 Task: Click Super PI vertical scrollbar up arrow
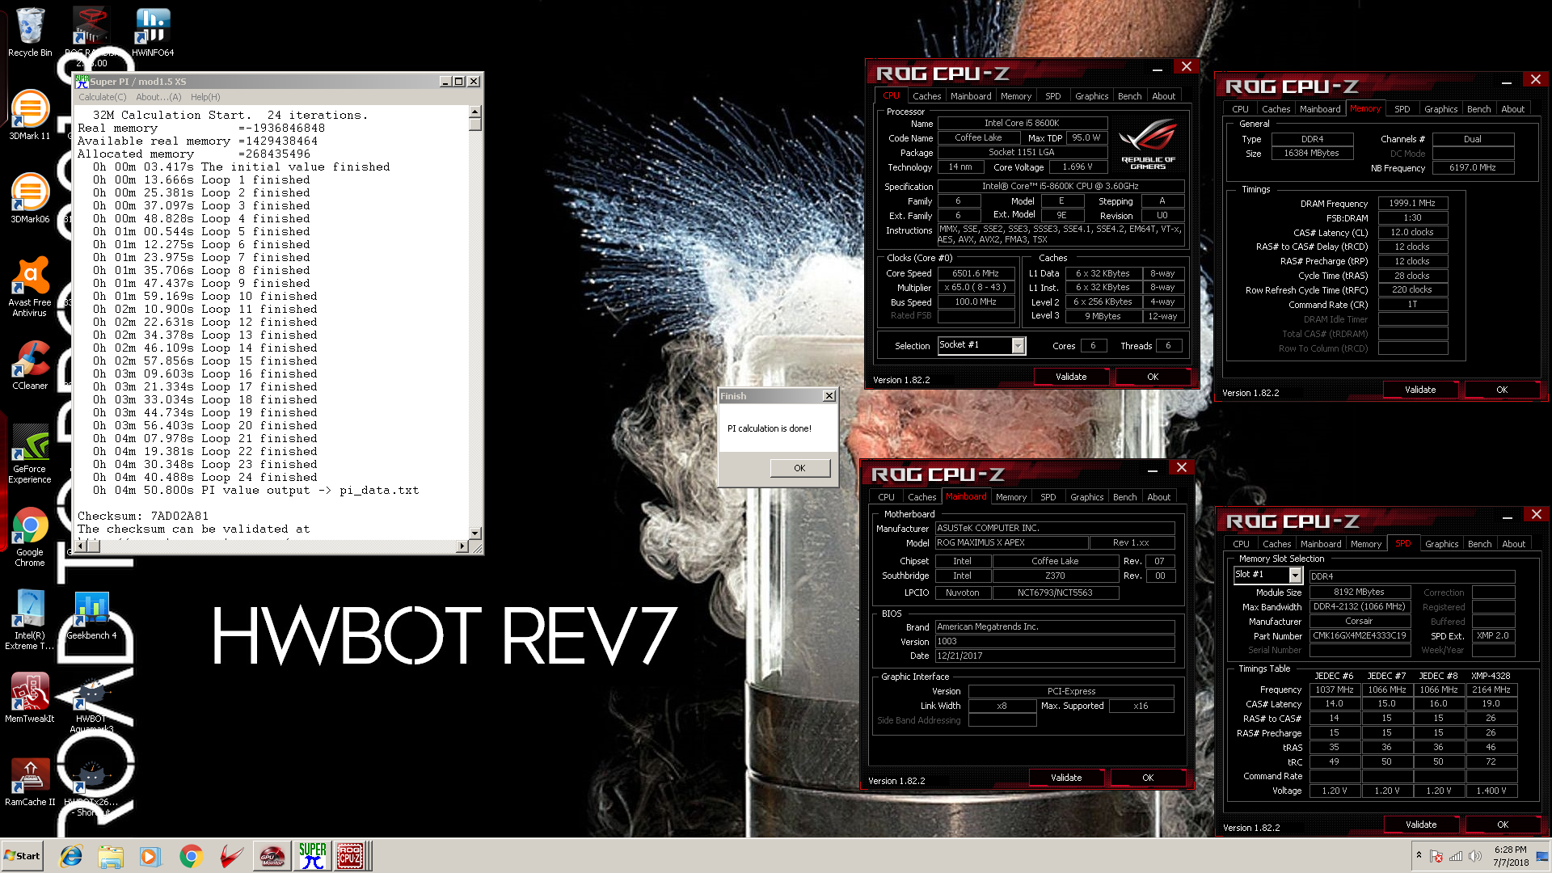[475, 112]
